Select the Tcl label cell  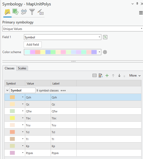(64, 132)
